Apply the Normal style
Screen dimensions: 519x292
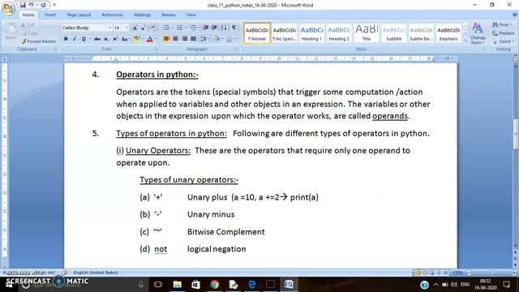coord(257,32)
